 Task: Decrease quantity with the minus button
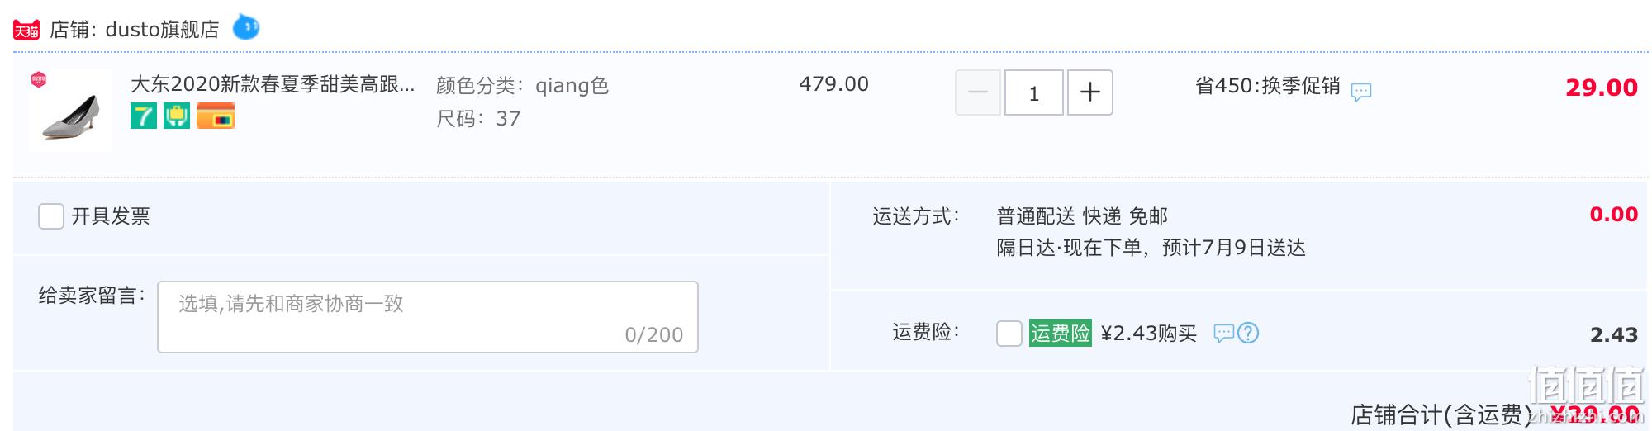tap(978, 92)
